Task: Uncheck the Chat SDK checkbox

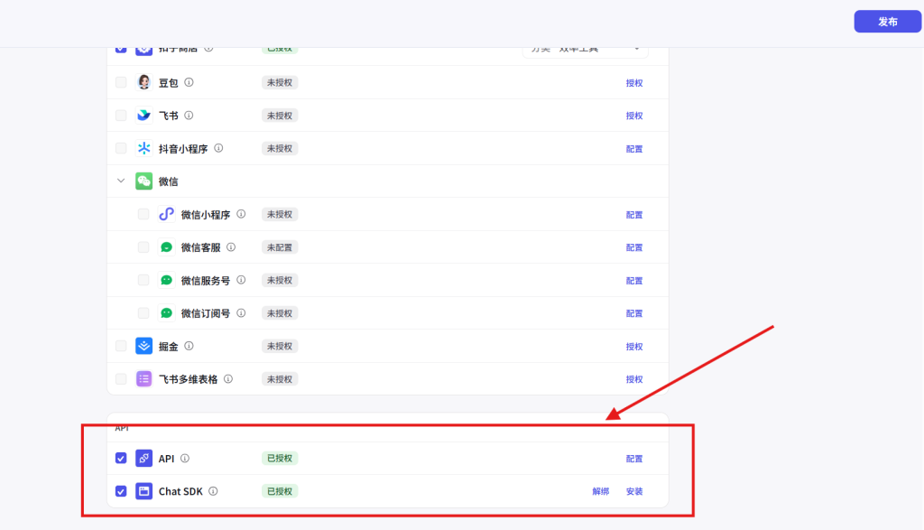Action: tap(121, 491)
